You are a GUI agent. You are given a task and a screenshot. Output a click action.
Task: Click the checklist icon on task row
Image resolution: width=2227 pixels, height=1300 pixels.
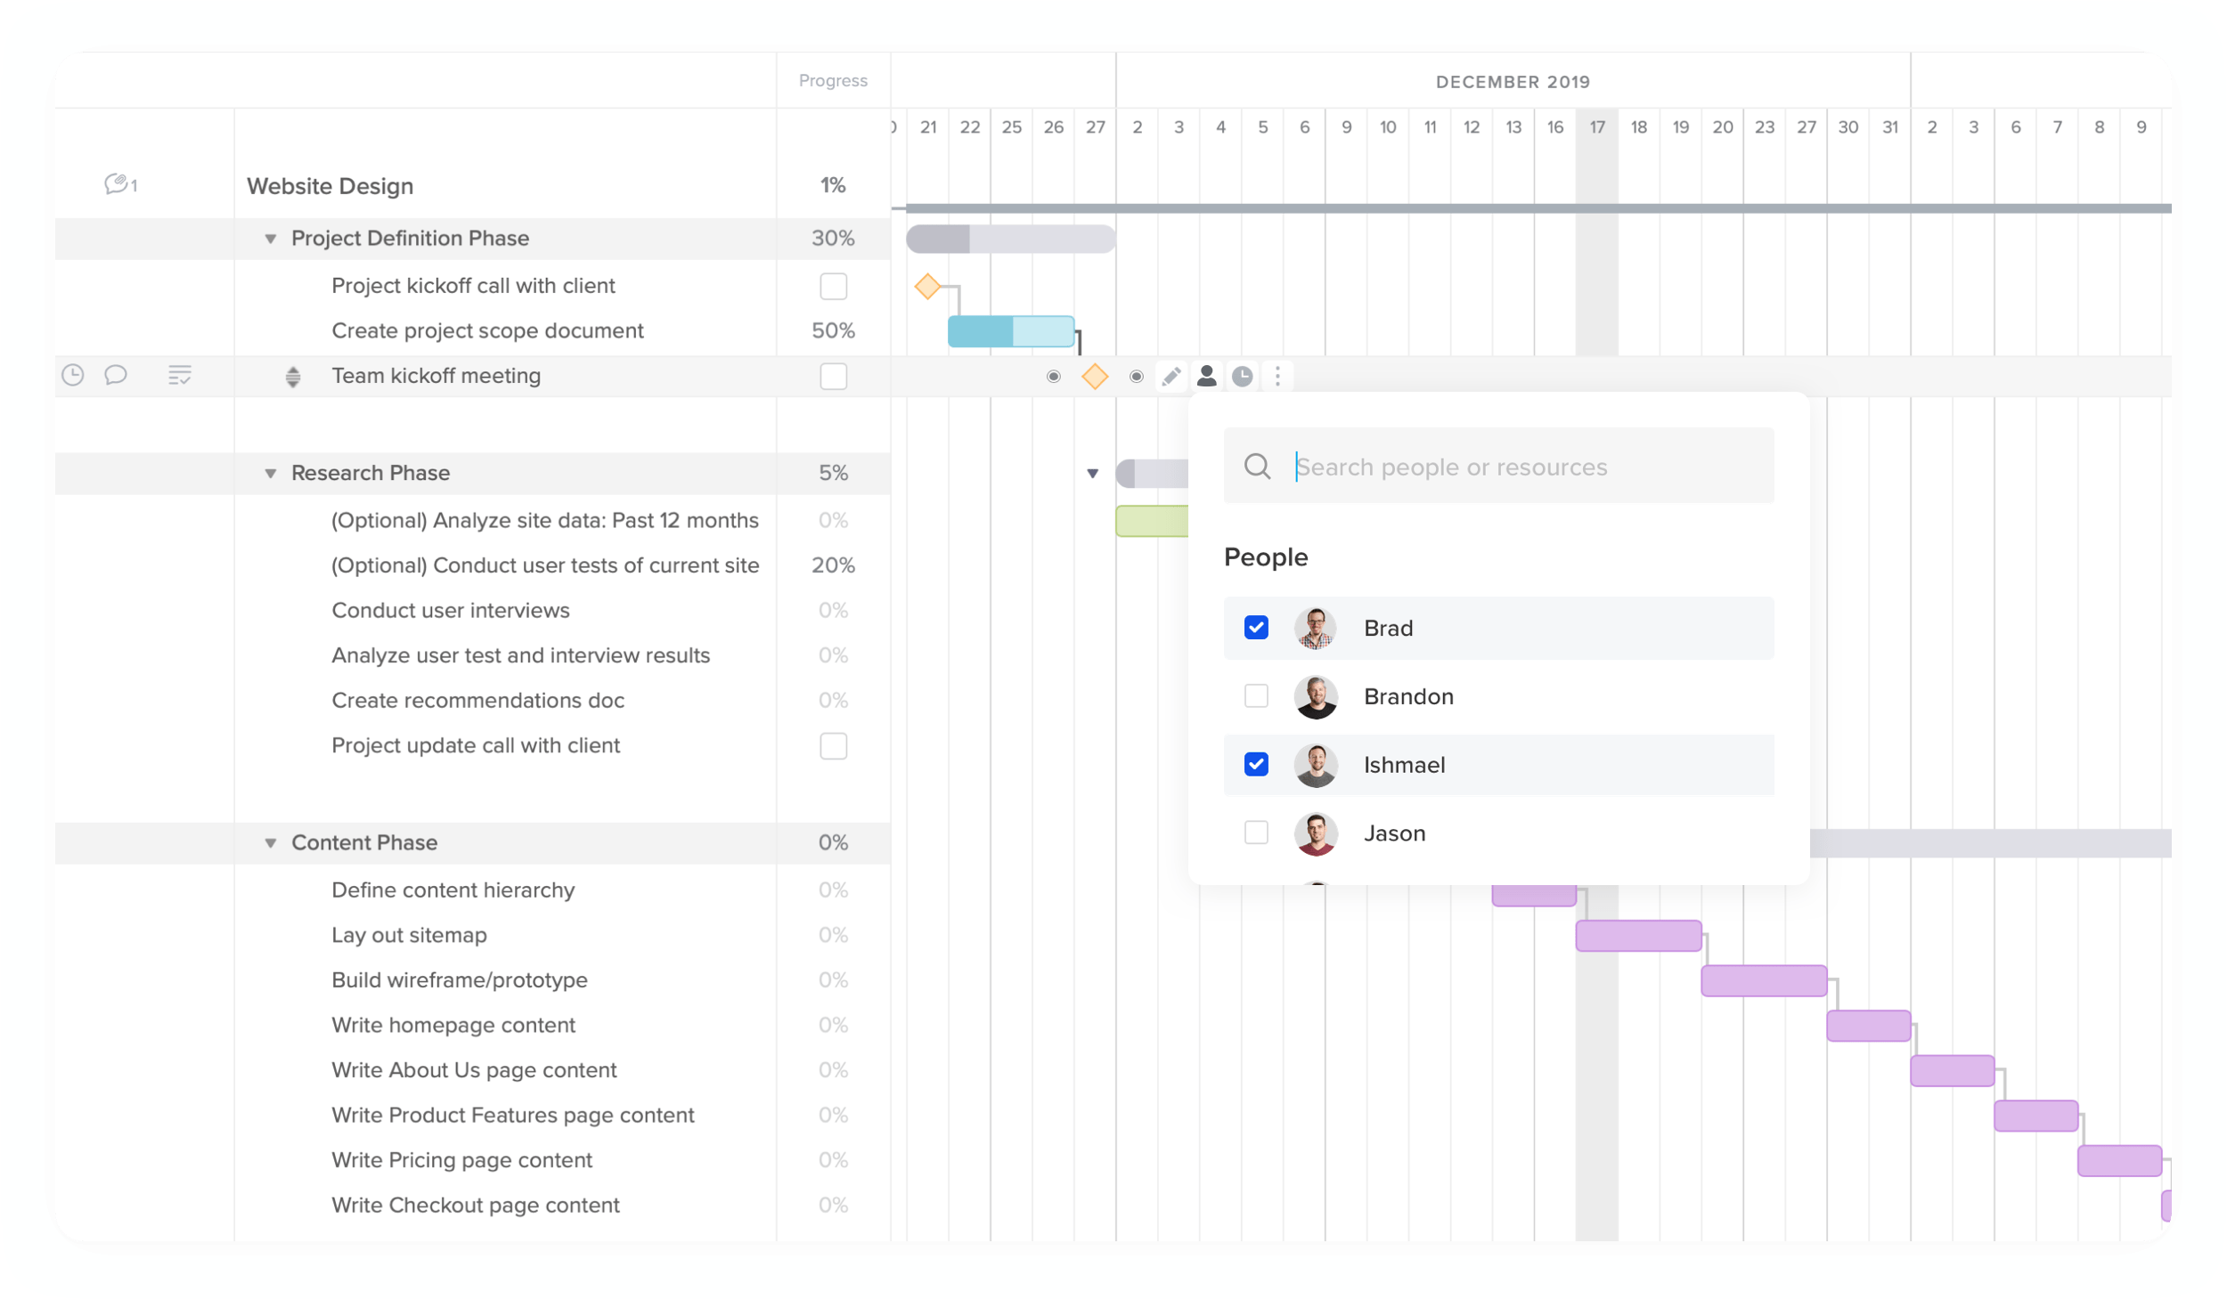(180, 375)
